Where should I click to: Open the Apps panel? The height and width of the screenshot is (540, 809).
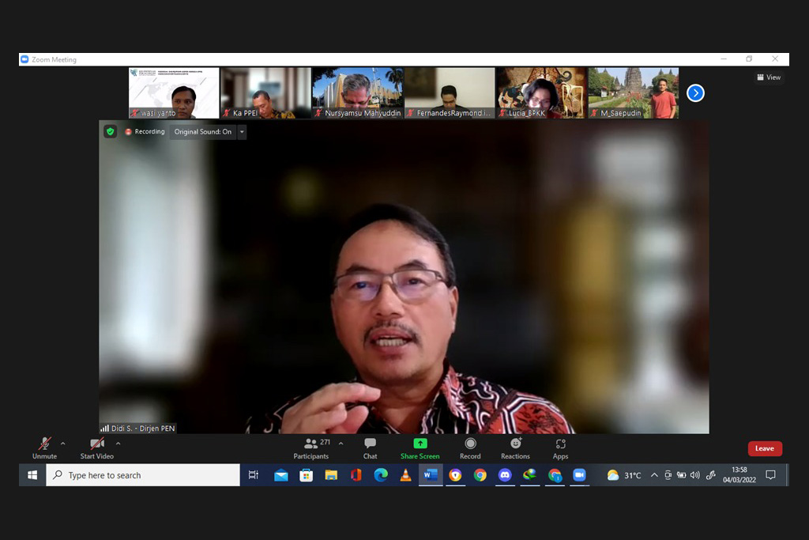pyautogui.click(x=560, y=447)
